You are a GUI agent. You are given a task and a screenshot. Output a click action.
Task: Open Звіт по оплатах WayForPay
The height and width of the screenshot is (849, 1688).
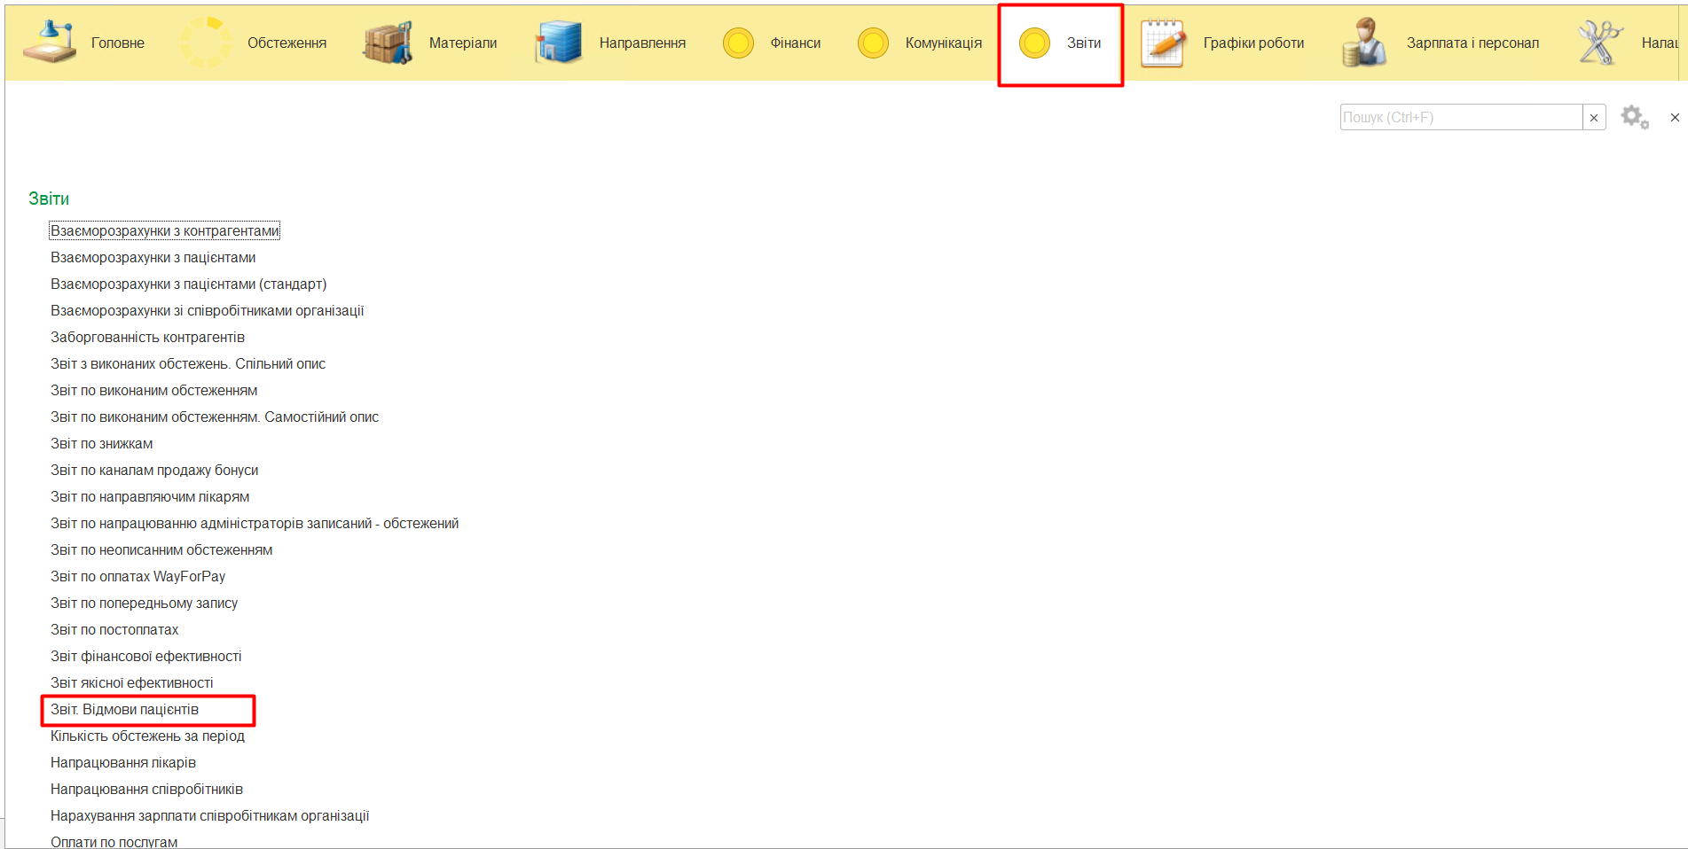(x=138, y=577)
